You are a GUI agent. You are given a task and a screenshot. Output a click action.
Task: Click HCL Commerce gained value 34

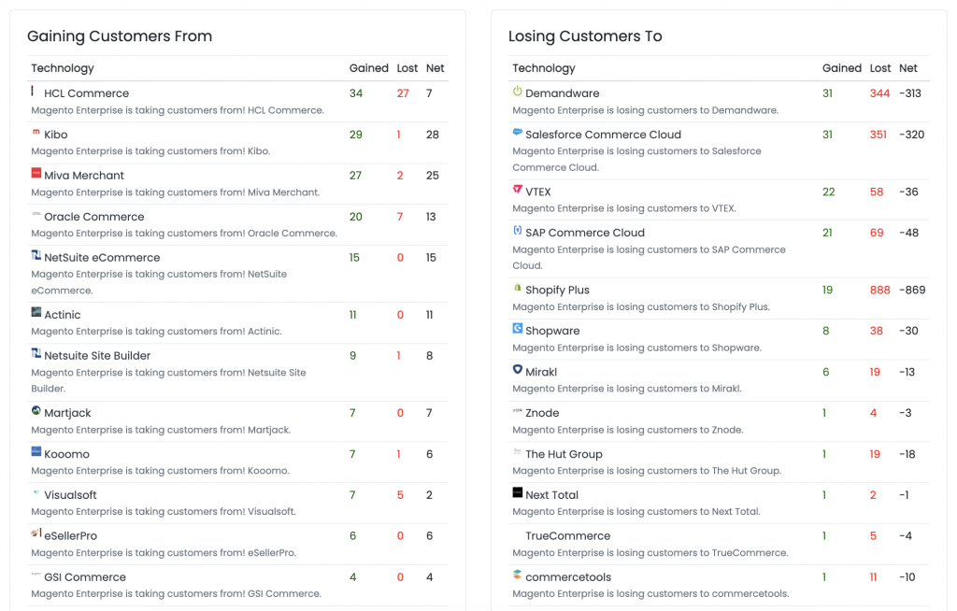click(356, 93)
